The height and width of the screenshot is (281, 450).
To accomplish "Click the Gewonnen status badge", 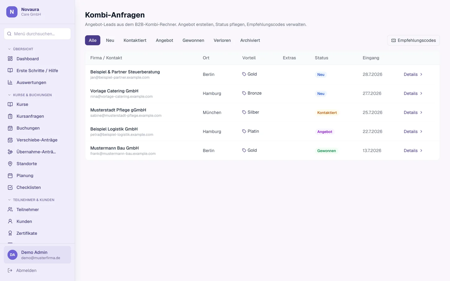I will [x=327, y=151].
